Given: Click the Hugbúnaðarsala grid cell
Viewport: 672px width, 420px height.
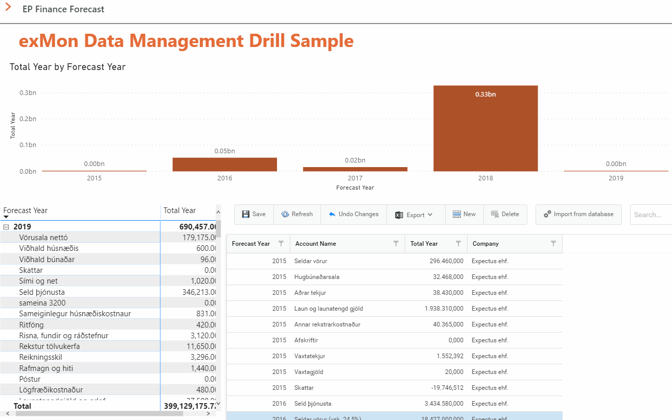Looking at the screenshot, I should (347, 277).
